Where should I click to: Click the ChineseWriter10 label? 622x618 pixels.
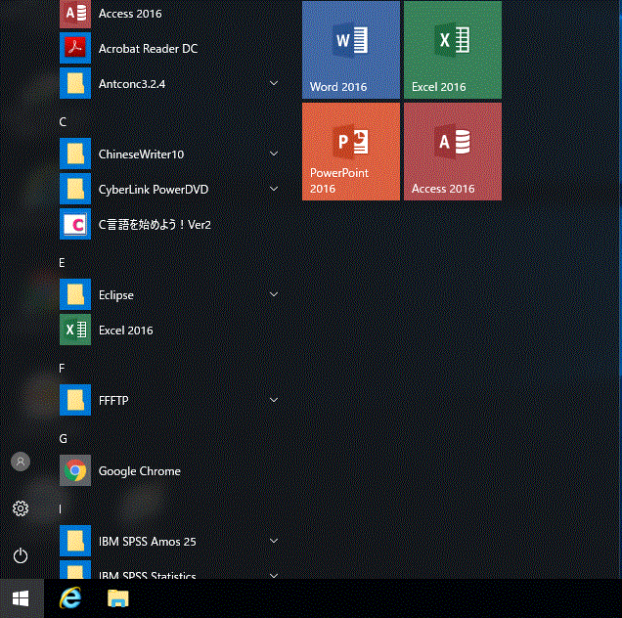pyautogui.click(x=141, y=154)
